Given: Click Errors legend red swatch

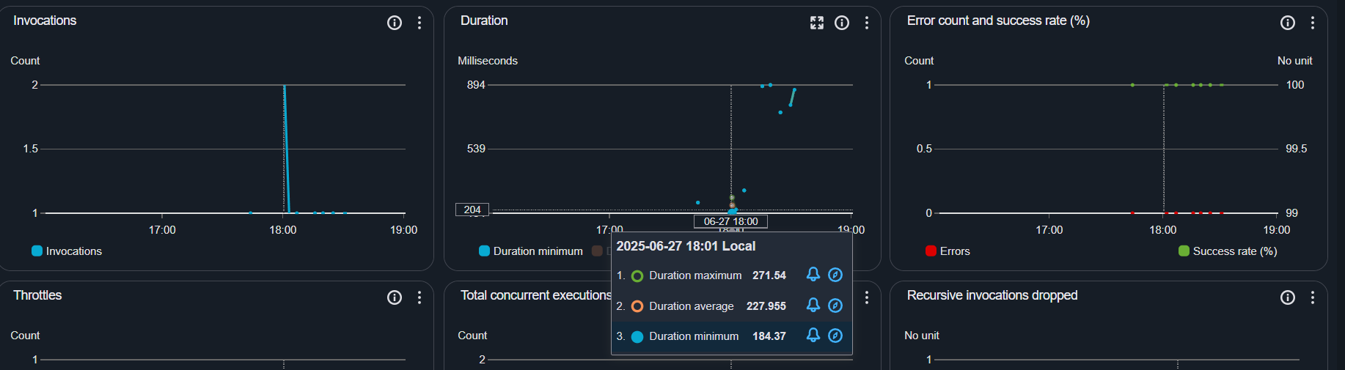Looking at the screenshot, I should (x=931, y=251).
